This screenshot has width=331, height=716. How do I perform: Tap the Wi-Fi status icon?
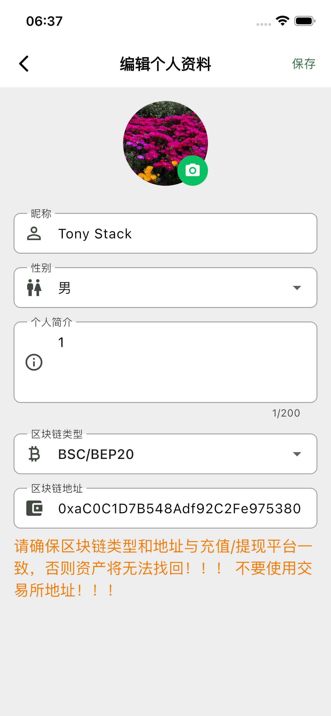pyautogui.click(x=282, y=21)
